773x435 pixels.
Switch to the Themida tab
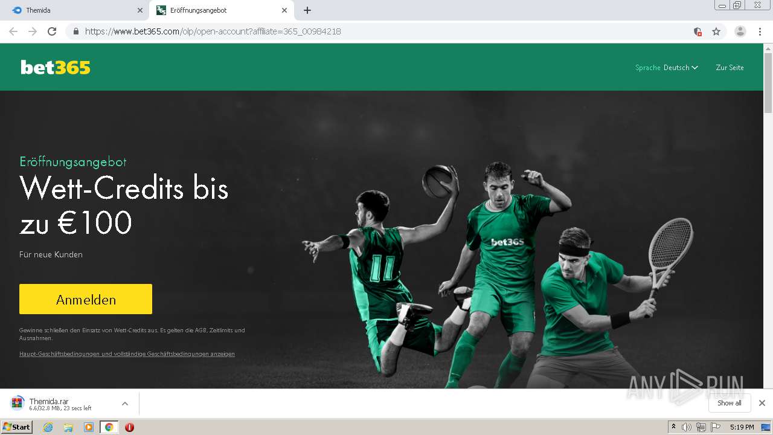coord(75,10)
